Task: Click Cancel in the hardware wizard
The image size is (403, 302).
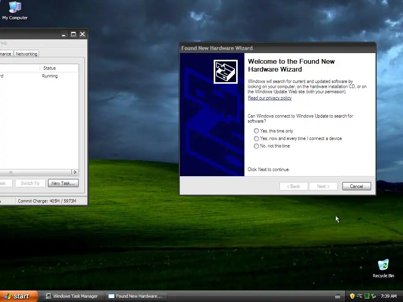Action: pyautogui.click(x=357, y=186)
